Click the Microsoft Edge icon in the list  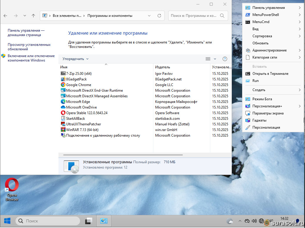pyautogui.click(x=63, y=102)
